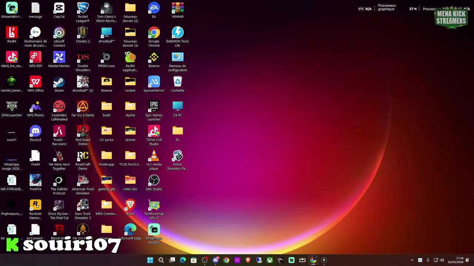Click the Xbox app taskbar icon
The height and width of the screenshot is (266, 474).
coord(270,260)
